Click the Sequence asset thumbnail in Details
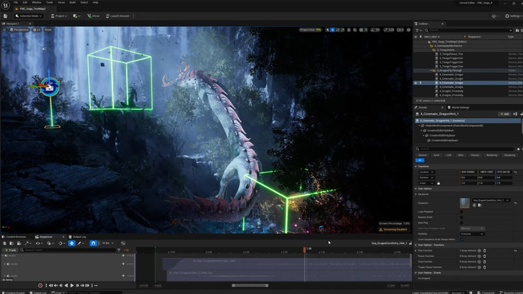Viewport: 523px width, 294px height. point(464,203)
